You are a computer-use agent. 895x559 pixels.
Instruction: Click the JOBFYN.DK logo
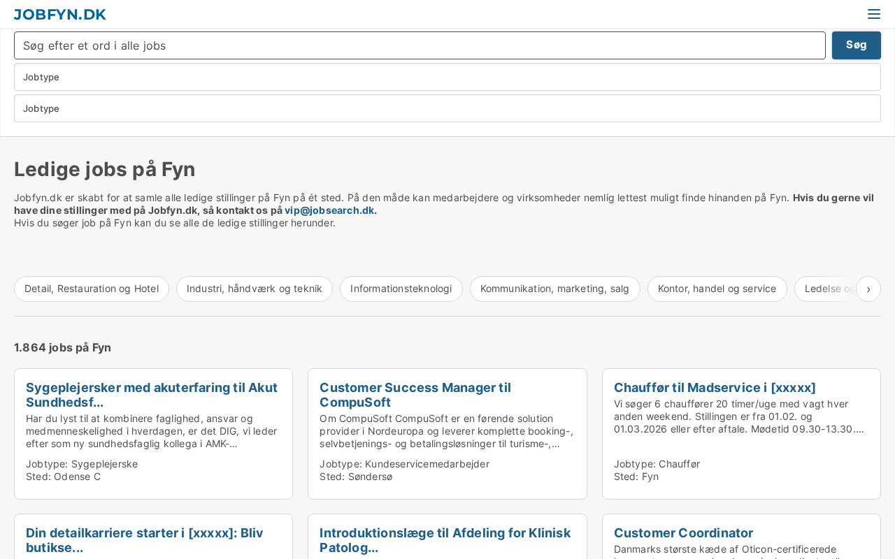tap(60, 14)
